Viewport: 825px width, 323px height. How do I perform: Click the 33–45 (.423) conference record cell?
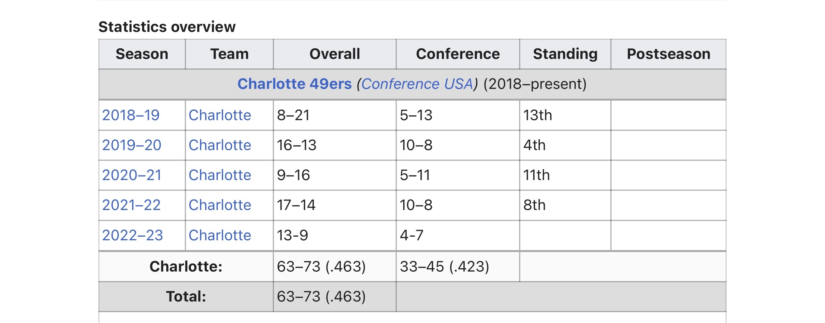click(444, 267)
